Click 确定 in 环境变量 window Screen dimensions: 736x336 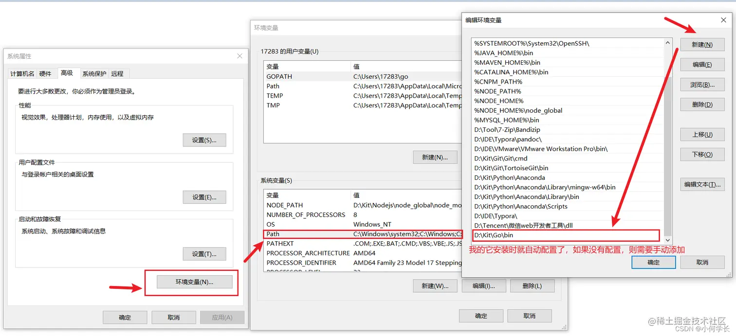pyautogui.click(x=481, y=316)
